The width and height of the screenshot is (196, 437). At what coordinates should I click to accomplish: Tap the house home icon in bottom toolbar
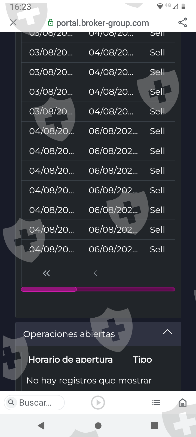click(x=182, y=403)
